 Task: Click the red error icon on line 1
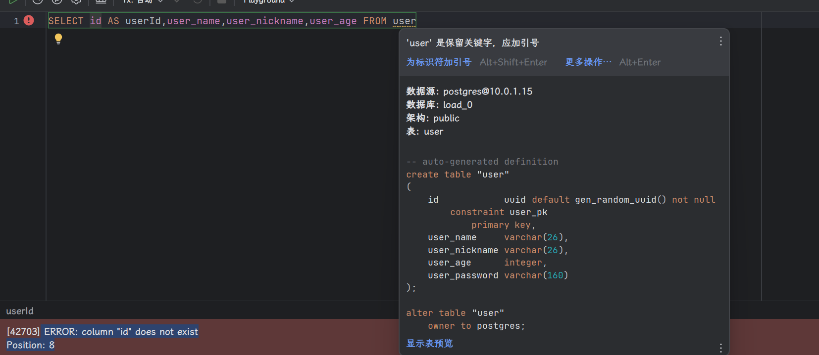pyautogui.click(x=29, y=20)
